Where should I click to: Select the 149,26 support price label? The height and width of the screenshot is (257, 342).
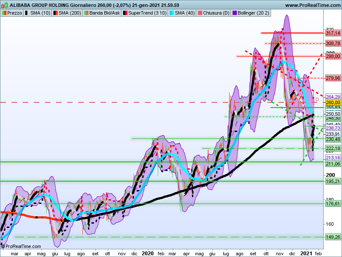[x=333, y=237]
